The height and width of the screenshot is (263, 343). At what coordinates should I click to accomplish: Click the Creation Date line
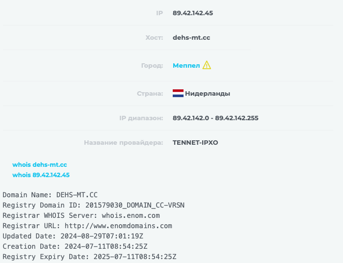[75, 246]
